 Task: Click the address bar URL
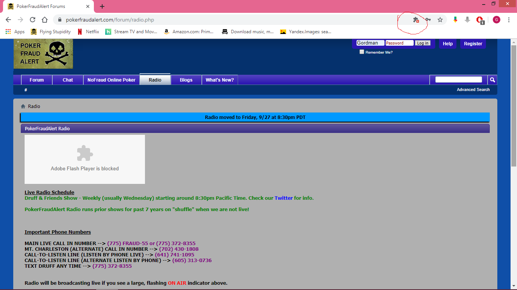coord(110,20)
